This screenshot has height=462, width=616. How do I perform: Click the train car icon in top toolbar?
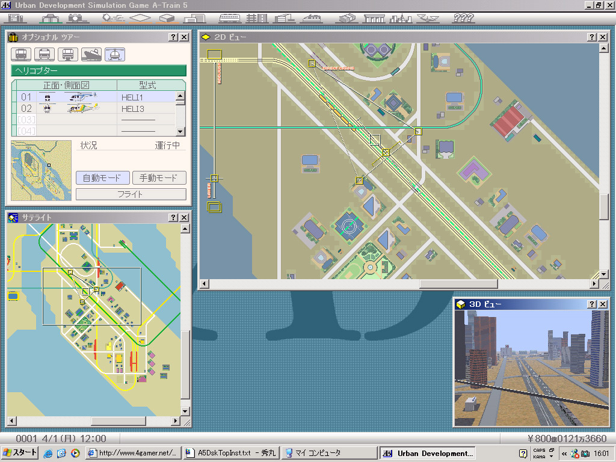pyautogui.click(x=229, y=17)
